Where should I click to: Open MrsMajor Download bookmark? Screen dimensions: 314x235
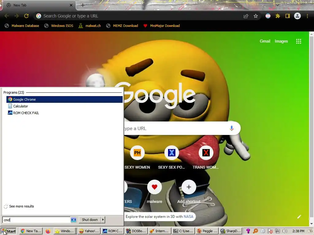[161, 26]
